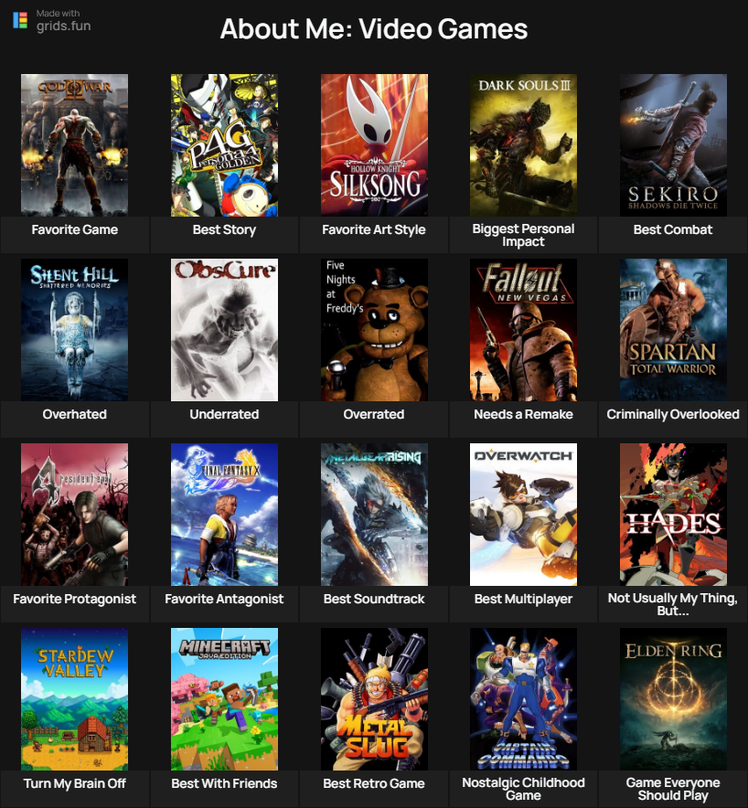This screenshot has width=748, height=808.
Task: Select the Best Story label
Action: tap(224, 229)
